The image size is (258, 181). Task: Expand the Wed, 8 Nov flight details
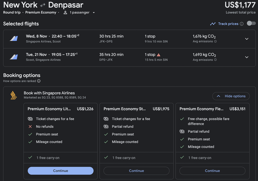(247, 39)
